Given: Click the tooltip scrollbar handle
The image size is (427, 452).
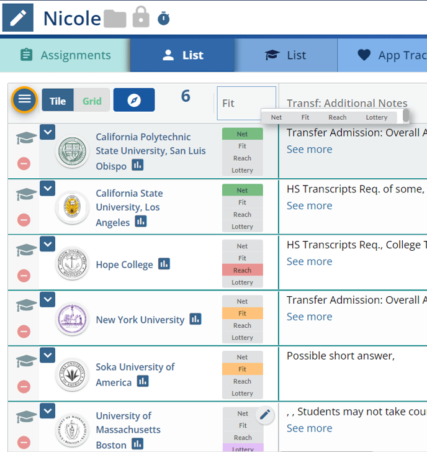Looking at the screenshot, I should [406, 115].
